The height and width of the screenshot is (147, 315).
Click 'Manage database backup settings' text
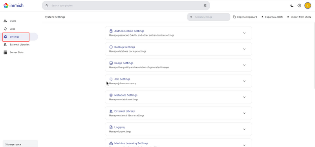tap(127, 51)
